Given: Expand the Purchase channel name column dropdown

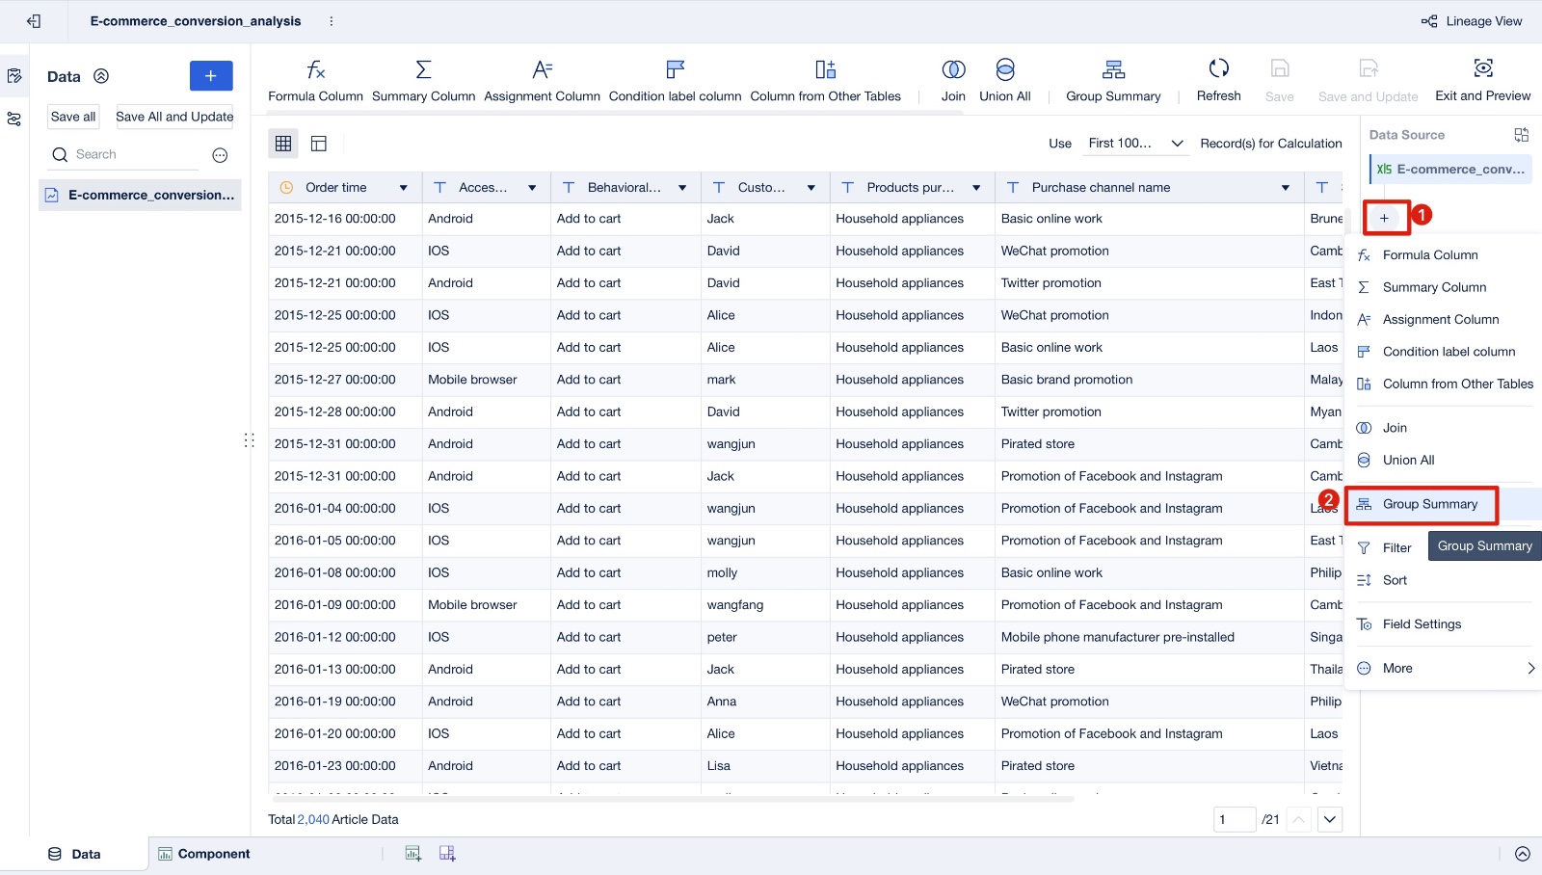Looking at the screenshot, I should click(x=1286, y=188).
